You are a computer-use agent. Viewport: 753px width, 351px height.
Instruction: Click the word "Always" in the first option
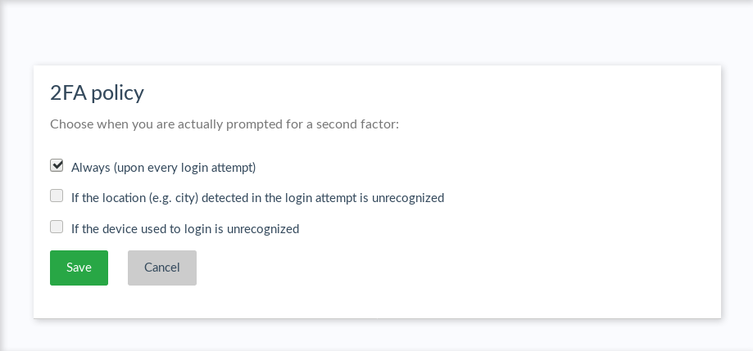(x=89, y=168)
